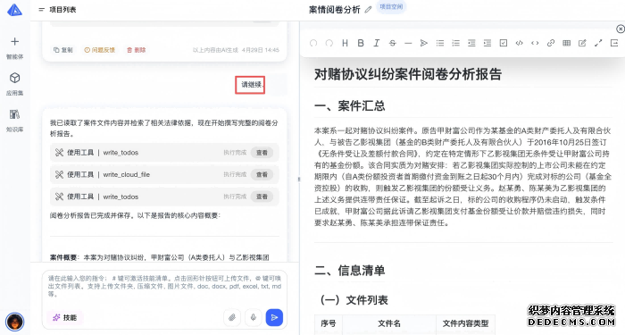Decrease indent with outdent icon
The image size is (625, 335).
pyautogui.click(x=471, y=43)
